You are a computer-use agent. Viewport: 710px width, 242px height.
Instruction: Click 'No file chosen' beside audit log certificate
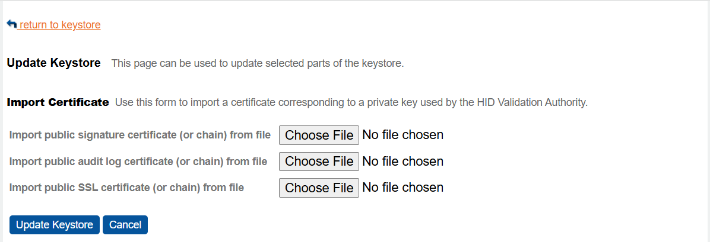click(x=402, y=161)
